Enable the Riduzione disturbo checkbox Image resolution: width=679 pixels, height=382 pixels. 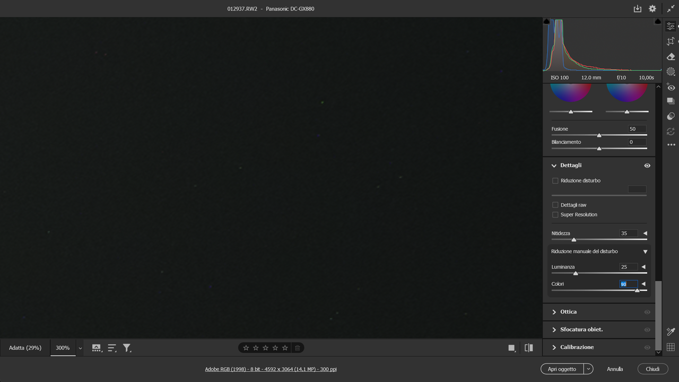(555, 181)
